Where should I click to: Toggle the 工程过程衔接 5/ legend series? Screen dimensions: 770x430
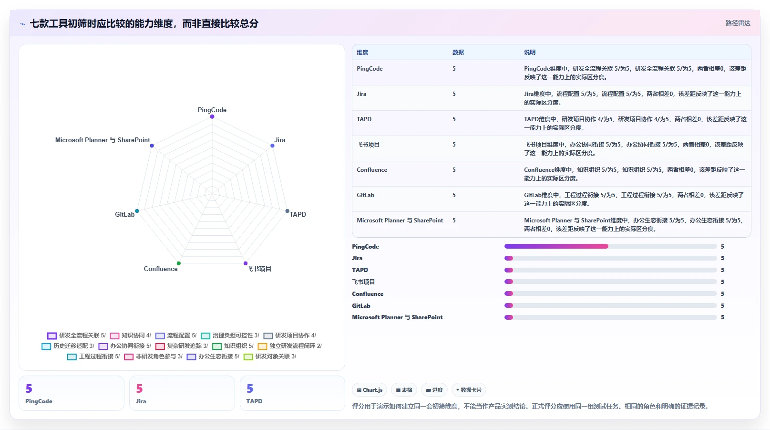[x=93, y=357]
